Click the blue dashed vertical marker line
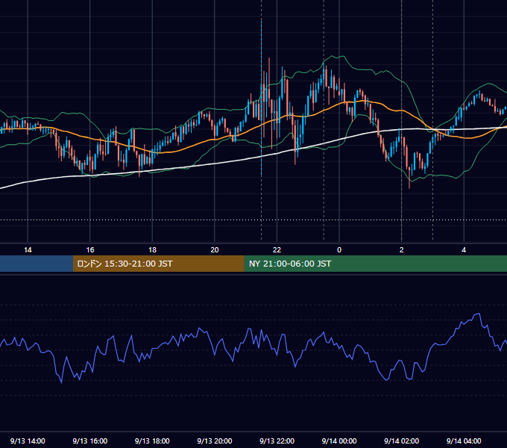The image size is (507, 448). coord(261,97)
